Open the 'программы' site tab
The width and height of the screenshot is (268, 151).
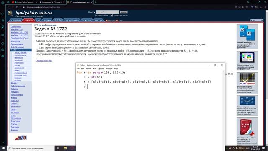(x=72, y=20)
